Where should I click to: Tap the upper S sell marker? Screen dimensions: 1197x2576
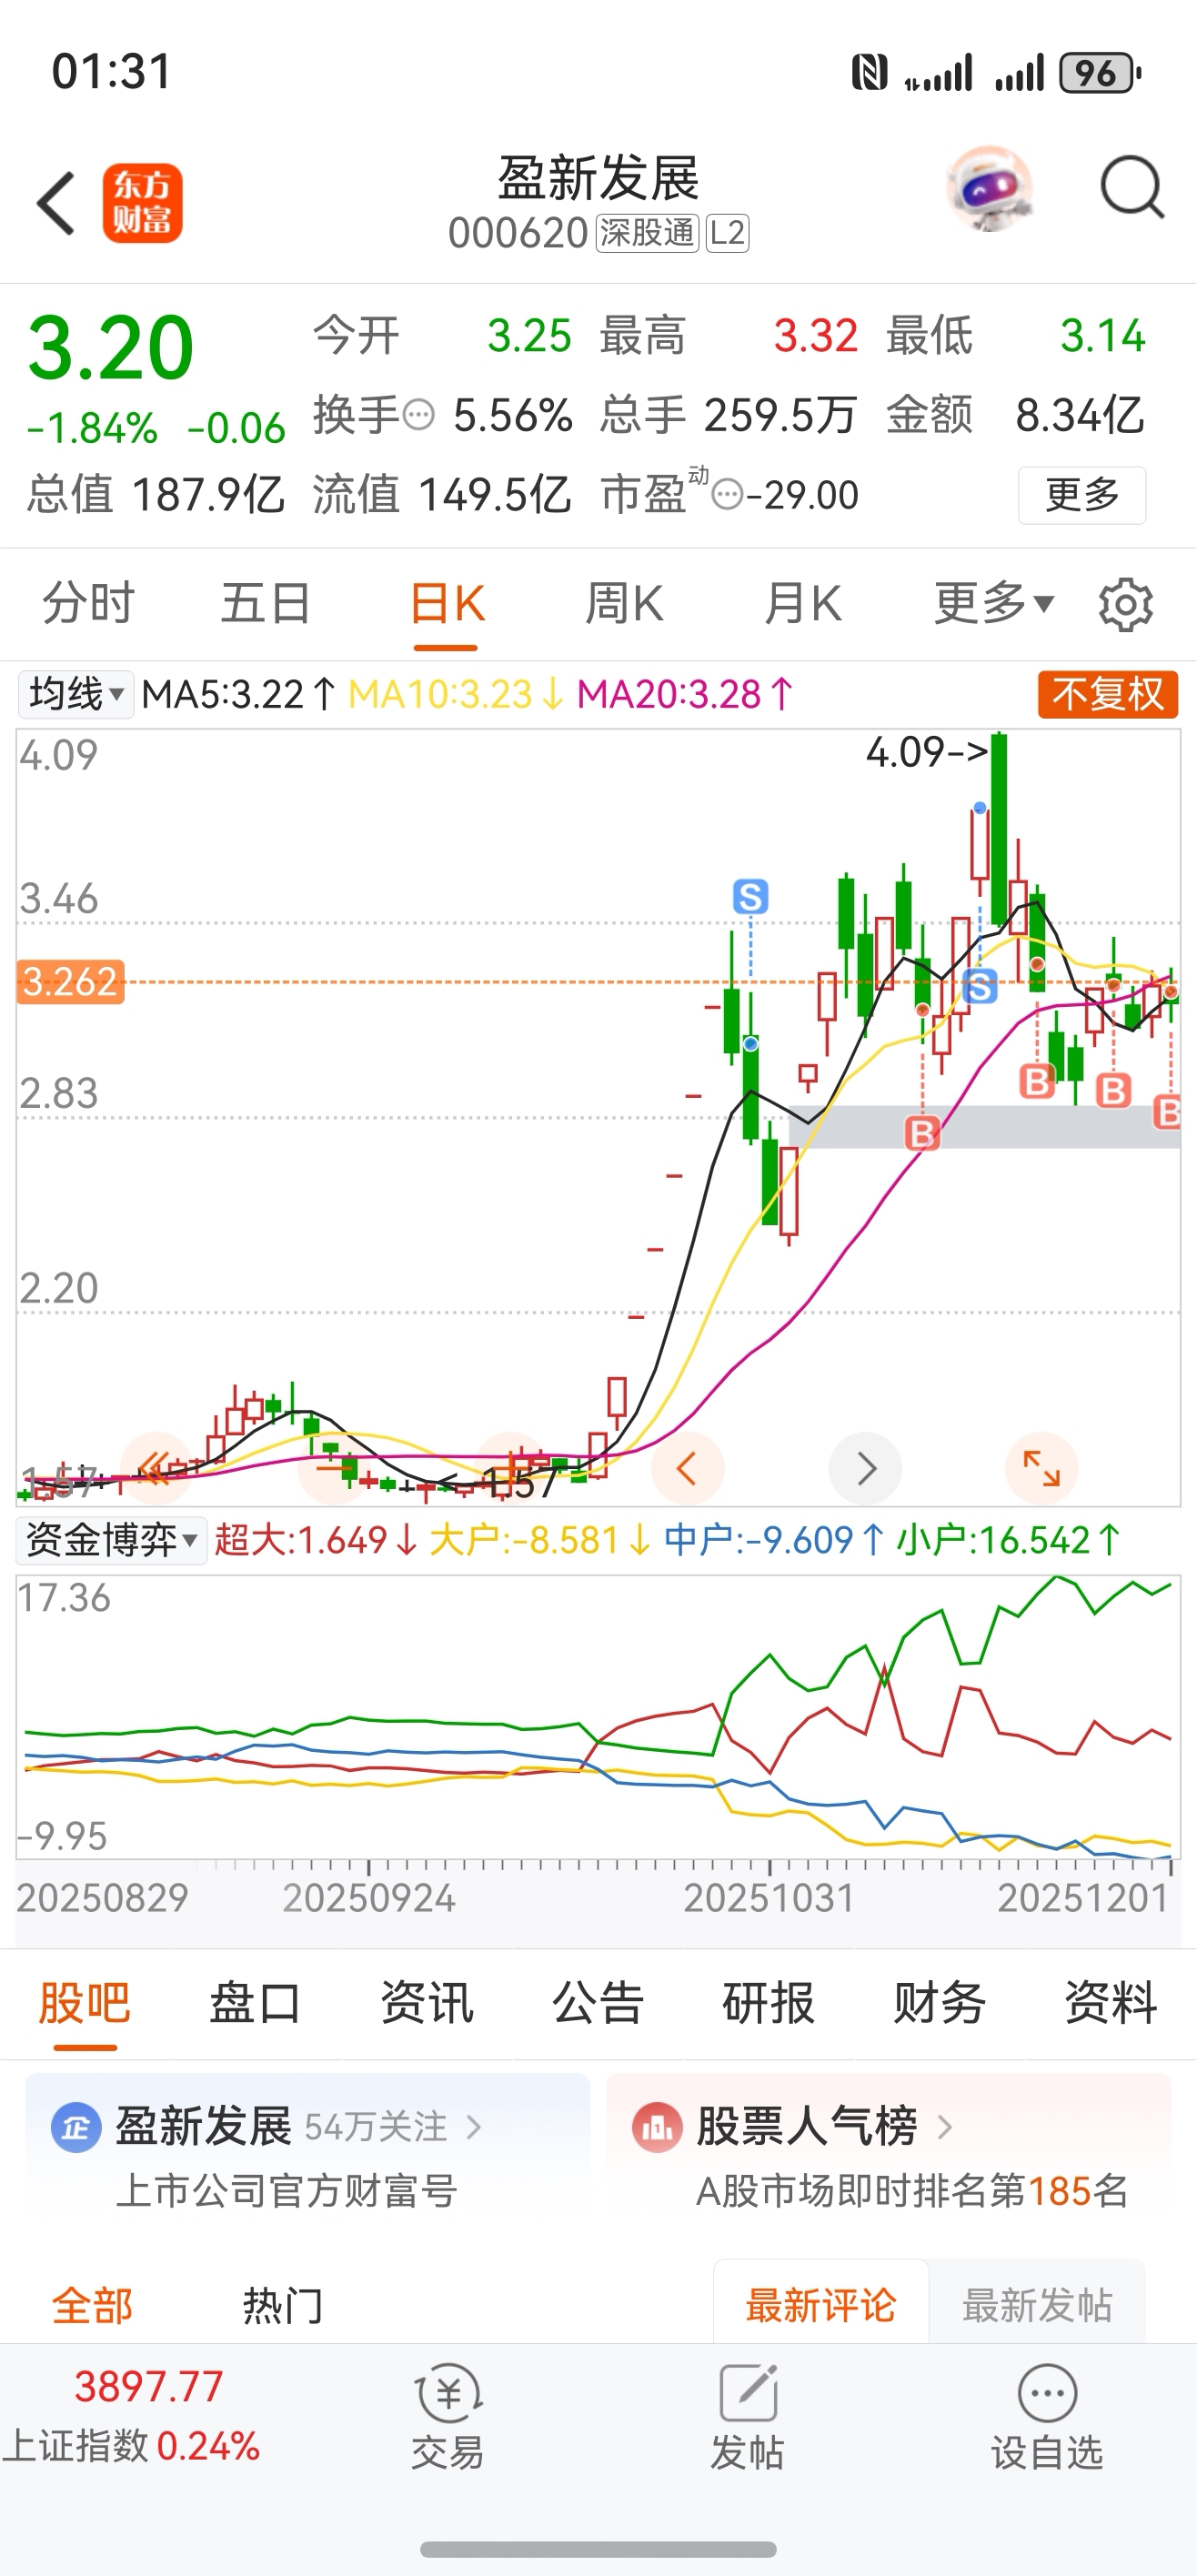pyautogui.click(x=751, y=896)
